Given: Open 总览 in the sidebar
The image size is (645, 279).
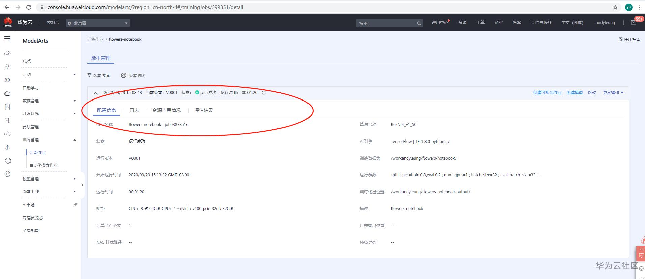Looking at the screenshot, I should point(27,61).
